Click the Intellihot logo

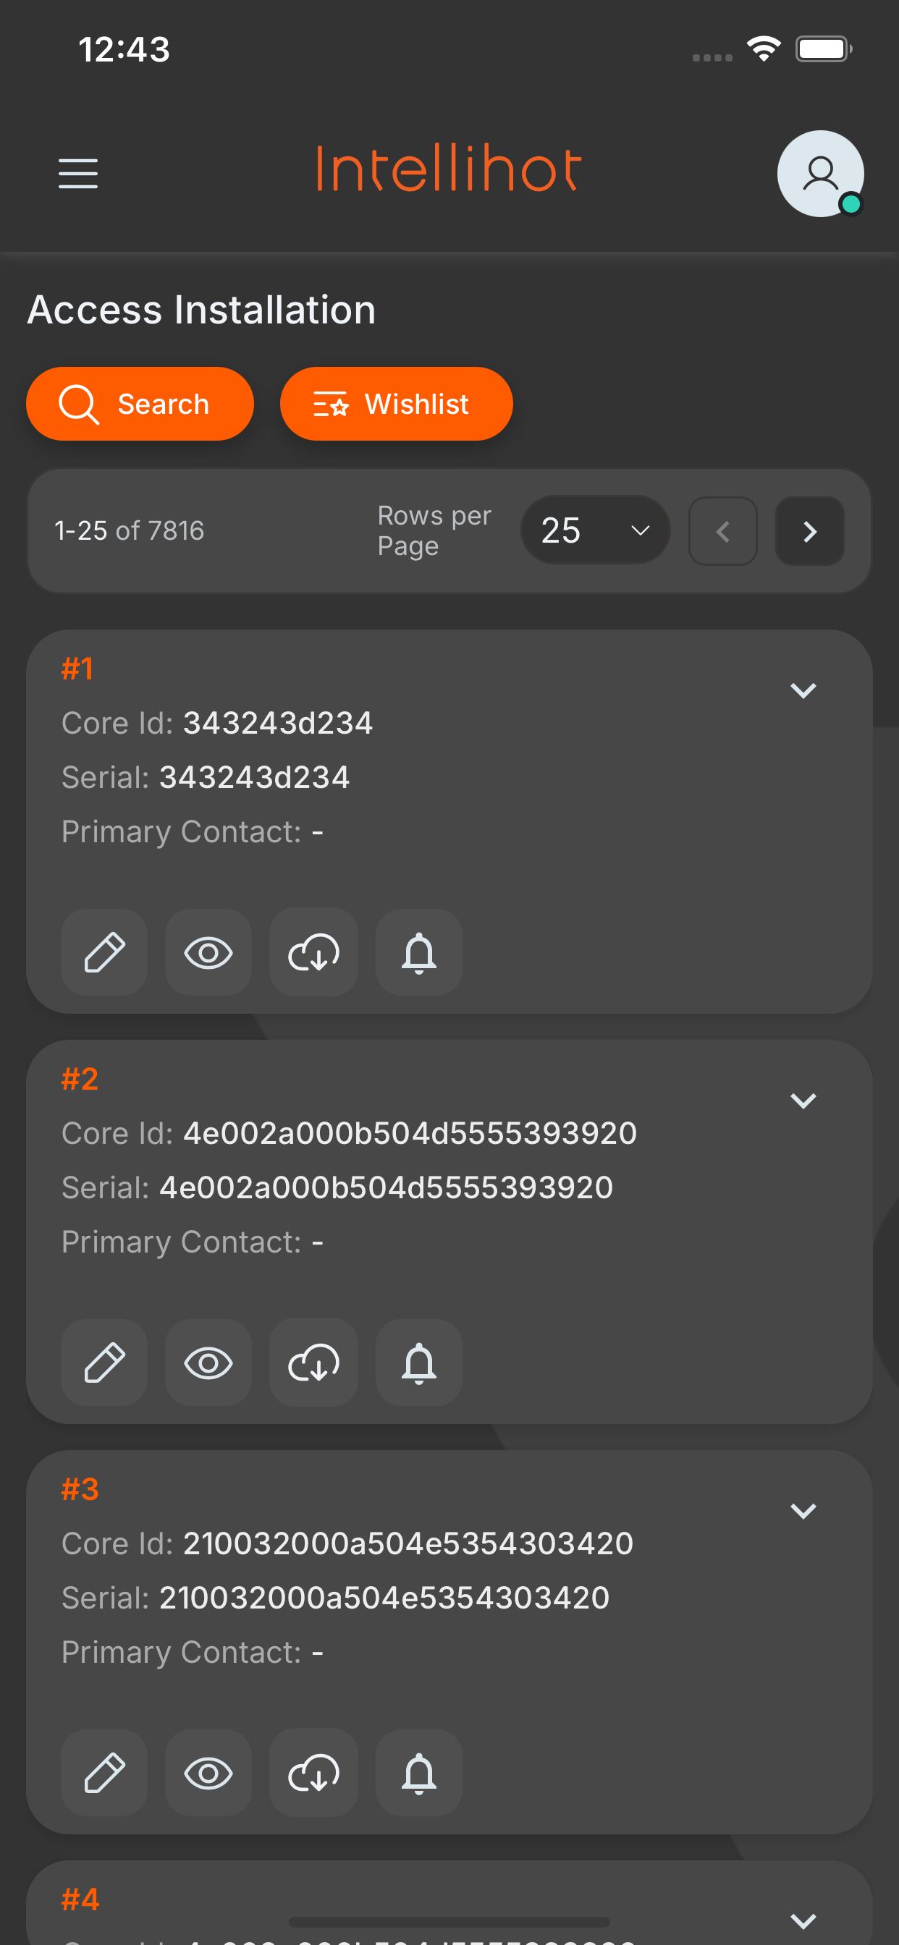point(449,168)
